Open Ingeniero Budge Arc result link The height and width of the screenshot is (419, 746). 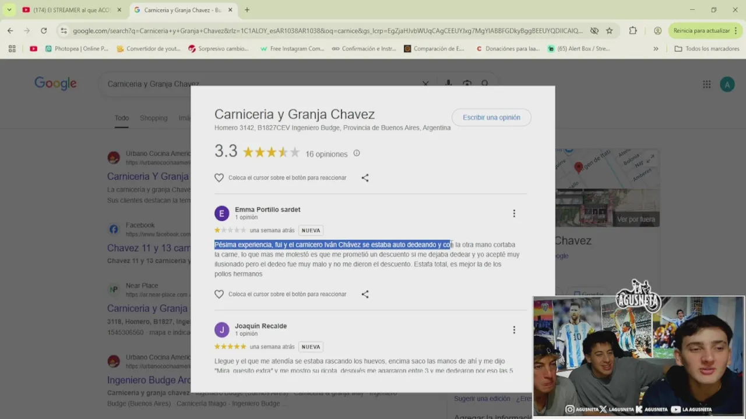[149, 380]
